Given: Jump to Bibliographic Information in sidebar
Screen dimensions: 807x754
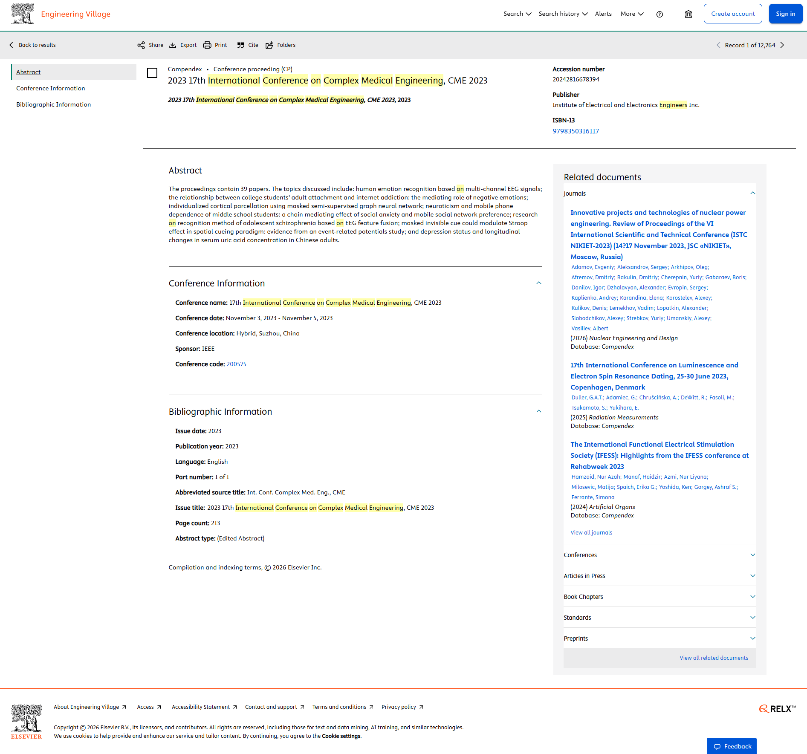Looking at the screenshot, I should [x=53, y=104].
